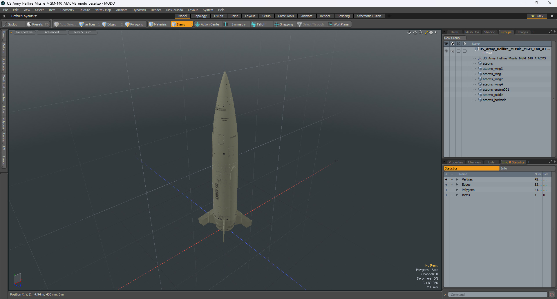
Task: Open the Perspective view type dropdown
Action: pos(24,32)
